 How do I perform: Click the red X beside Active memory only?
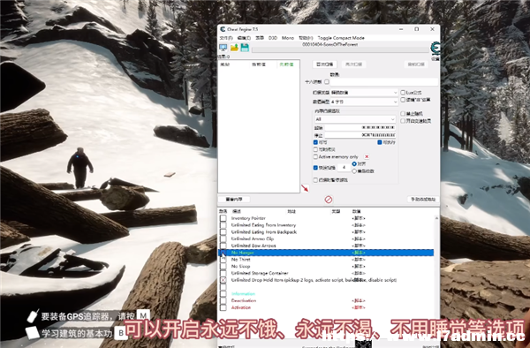click(367, 156)
